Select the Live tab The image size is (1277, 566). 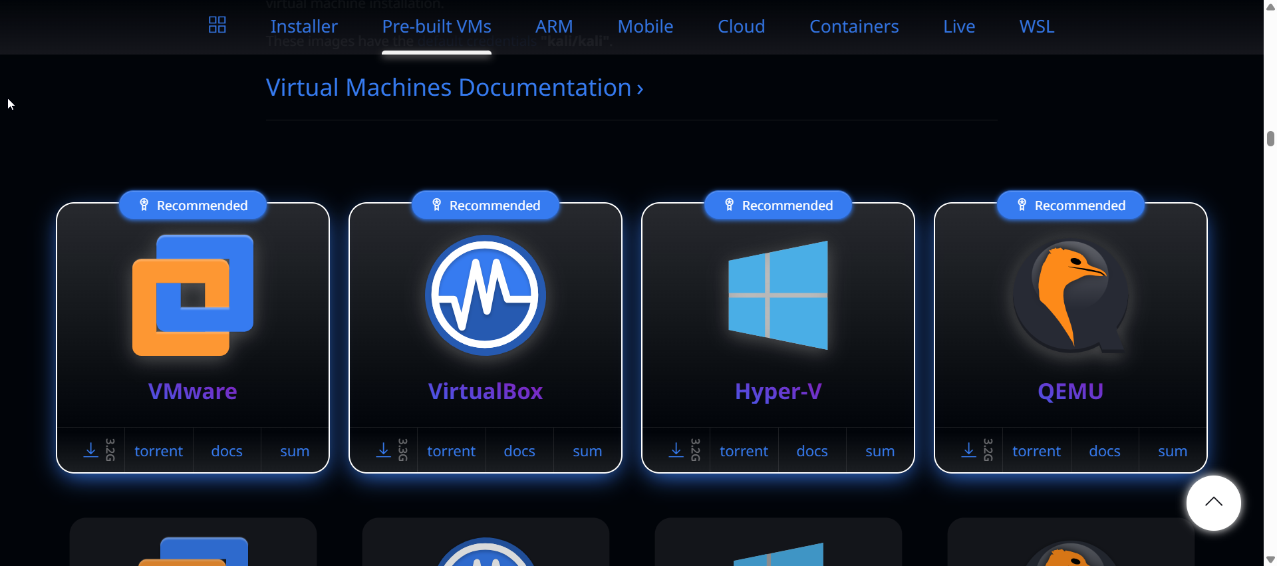959,27
